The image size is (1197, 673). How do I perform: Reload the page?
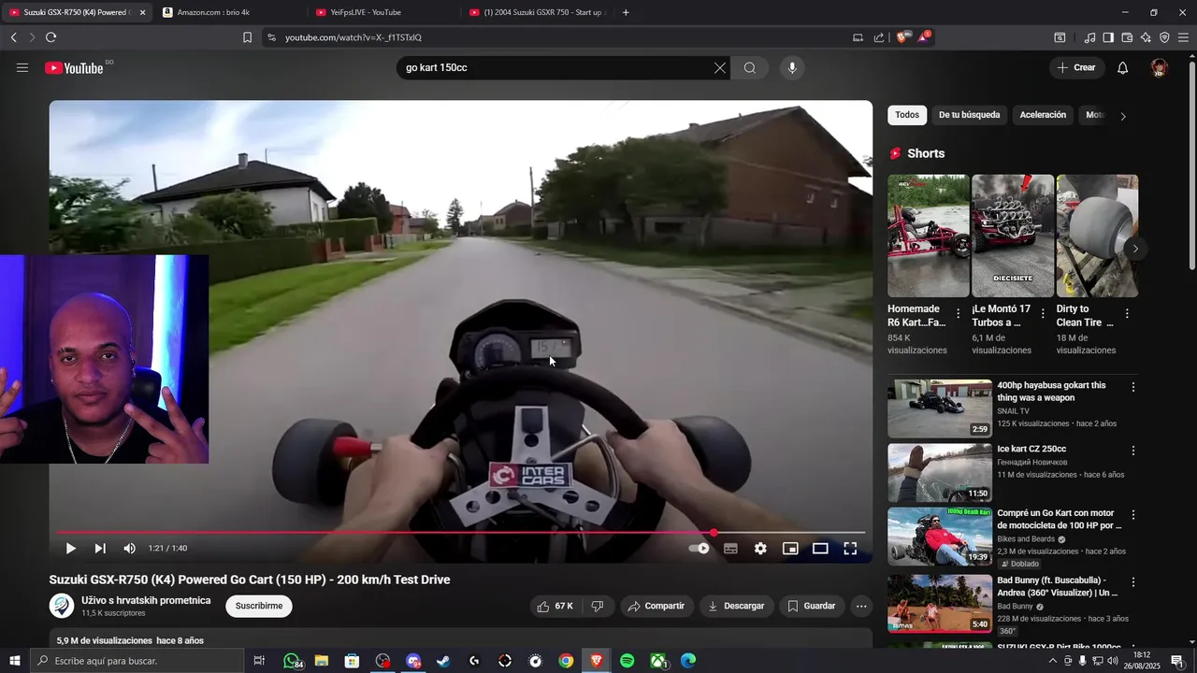pyautogui.click(x=50, y=37)
